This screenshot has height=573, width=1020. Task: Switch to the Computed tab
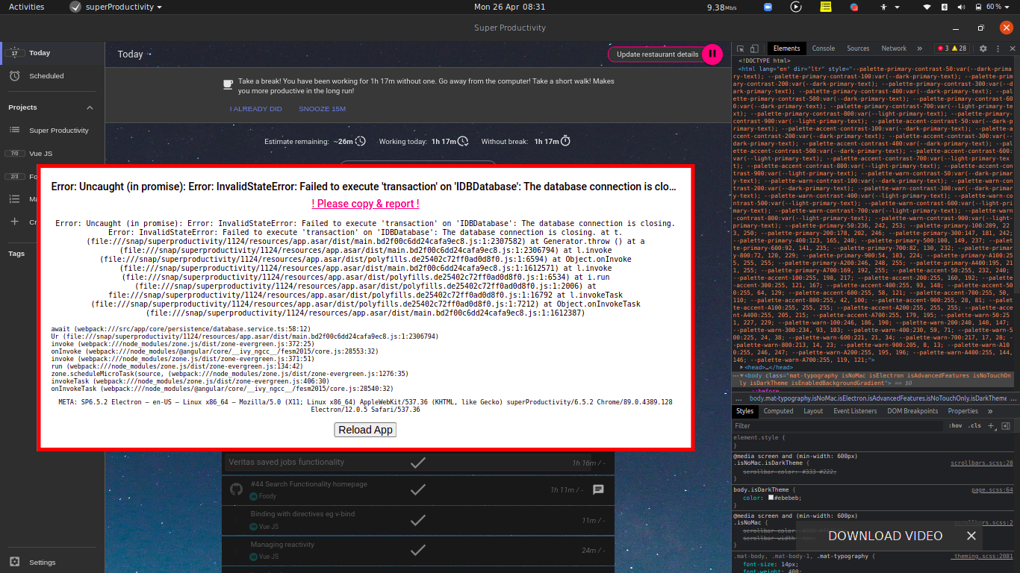tap(778, 410)
